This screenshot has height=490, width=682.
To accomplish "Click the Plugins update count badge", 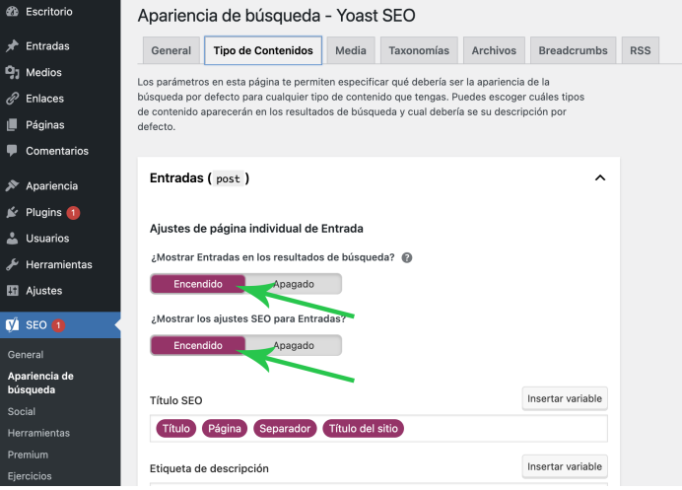I will click(73, 213).
